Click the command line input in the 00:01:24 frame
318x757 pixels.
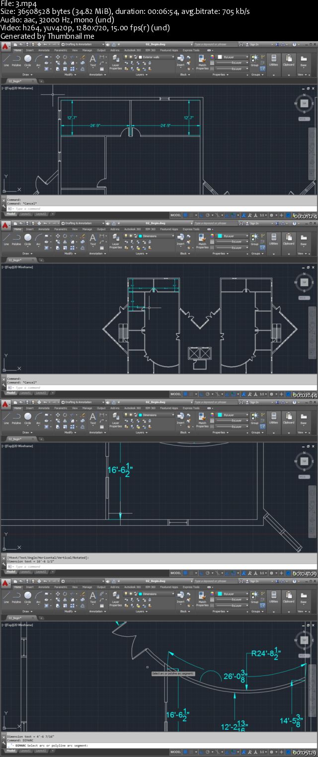coord(161,209)
